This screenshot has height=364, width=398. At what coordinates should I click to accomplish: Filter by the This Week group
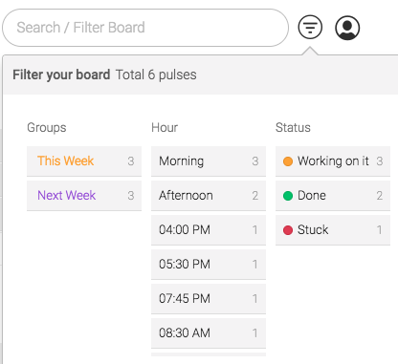click(x=84, y=161)
